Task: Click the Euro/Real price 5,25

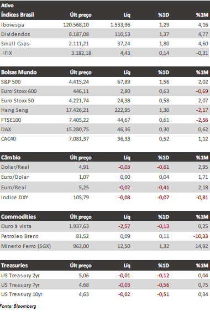Action: [83, 188]
